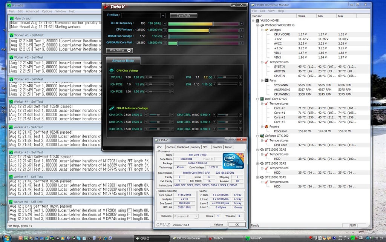Click the DRAM Reference Voltage section icon
Image resolution: width=386 pixels, height=242 pixels.
tap(112, 108)
